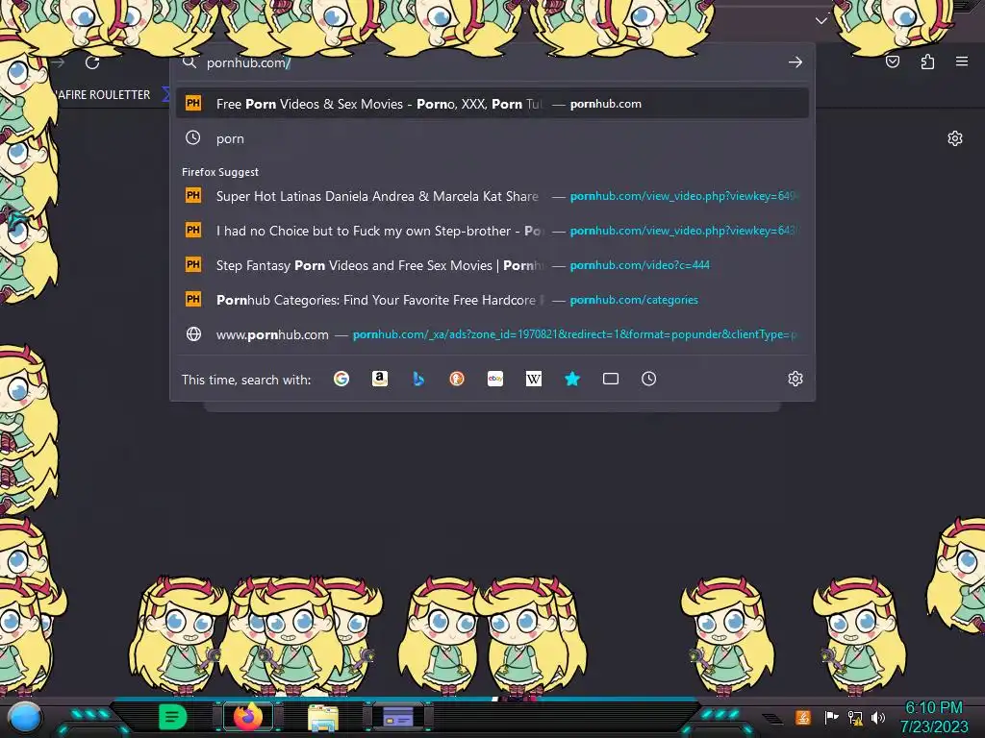Viewport: 985px width, 738px height.
Task: Open new tab page settings gear
Action: pyautogui.click(x=955, y=138)
